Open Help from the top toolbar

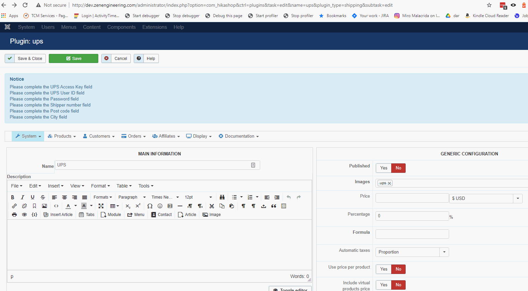(146, 59)
